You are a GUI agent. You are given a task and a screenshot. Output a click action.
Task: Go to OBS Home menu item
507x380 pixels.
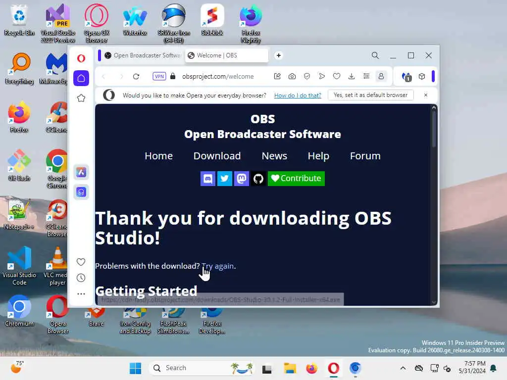click(158, 156)
